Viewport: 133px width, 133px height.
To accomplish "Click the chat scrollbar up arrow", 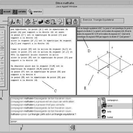I will click(x=99, y=99).
